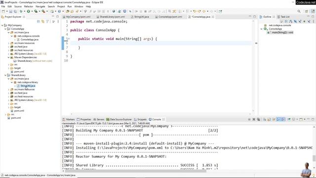
Task: Click the Save toolbar icon
Action: coord(11,11)
